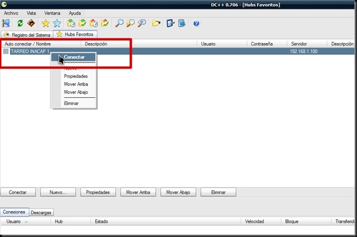The width and height of the screenshot is (357, 237).
Task: Sort hubs by Contraseña column header
Action: [x=267, y=44]
